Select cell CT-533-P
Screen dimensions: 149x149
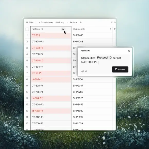click(51, 48)
